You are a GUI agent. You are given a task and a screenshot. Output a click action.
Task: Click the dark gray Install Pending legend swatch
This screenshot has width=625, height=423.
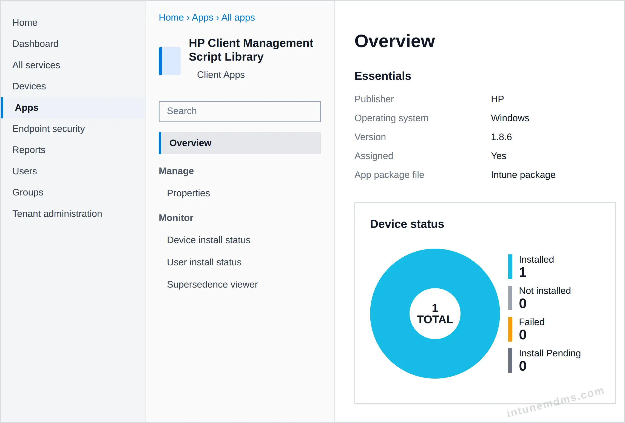click(x=510, y=360)
